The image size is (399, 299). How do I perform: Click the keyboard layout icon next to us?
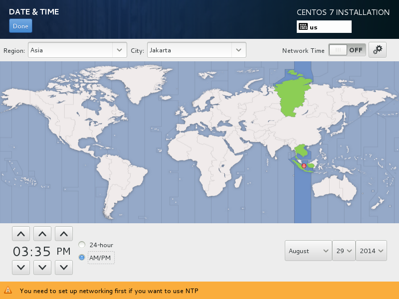303,27
